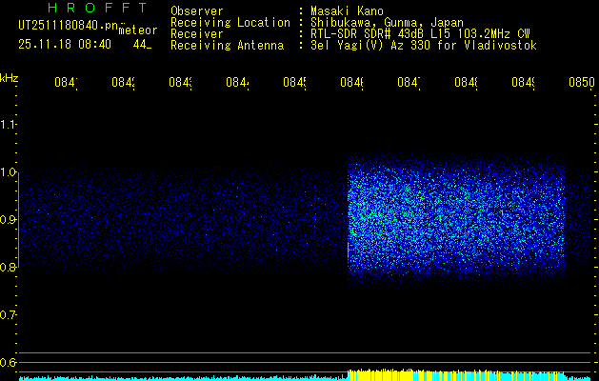599x381 pixels.
Task: Click the RTL-SDR receiver description
Action: pyautogui.click(x=413, y=33)
